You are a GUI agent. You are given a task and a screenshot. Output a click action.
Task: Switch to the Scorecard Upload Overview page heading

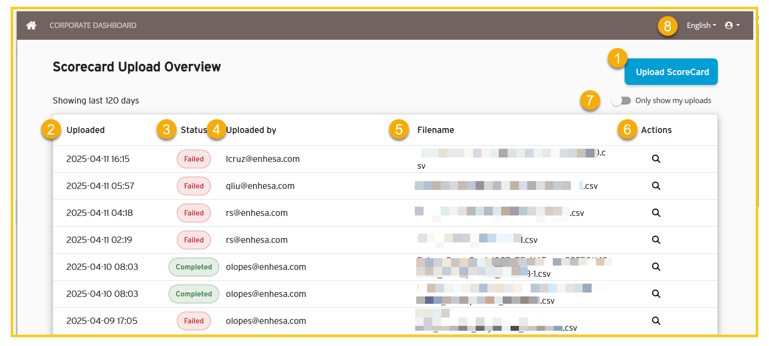click(136, 67)
